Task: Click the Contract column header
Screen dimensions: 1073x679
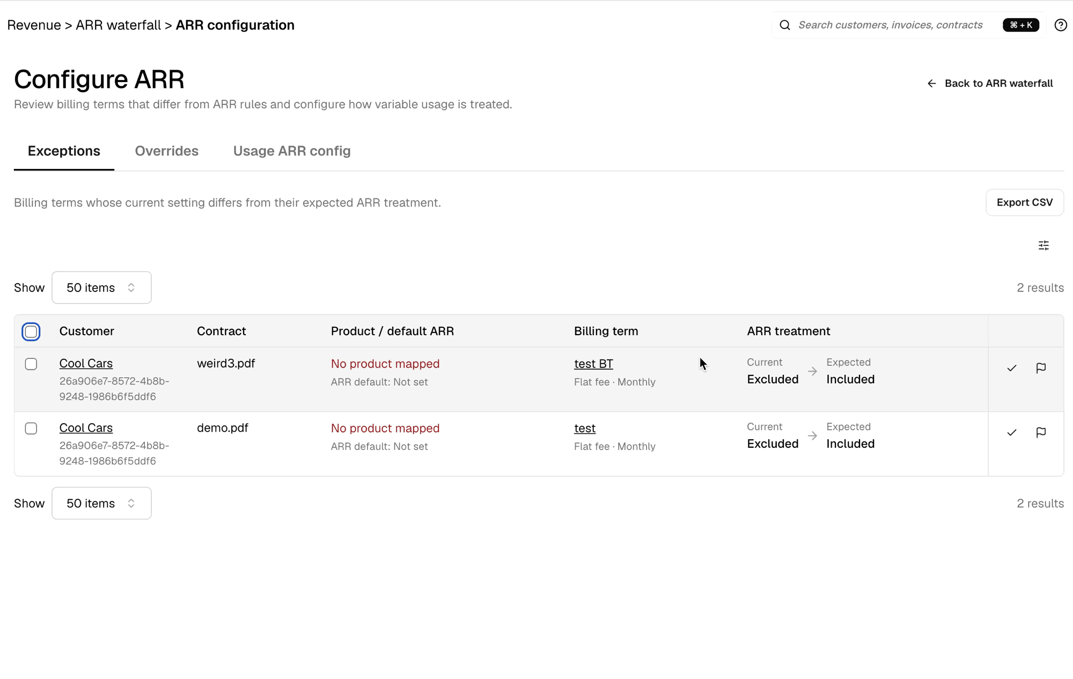Action: [222, 331]
